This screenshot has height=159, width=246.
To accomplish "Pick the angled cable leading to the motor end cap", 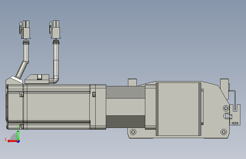I will tap(22, 70).
